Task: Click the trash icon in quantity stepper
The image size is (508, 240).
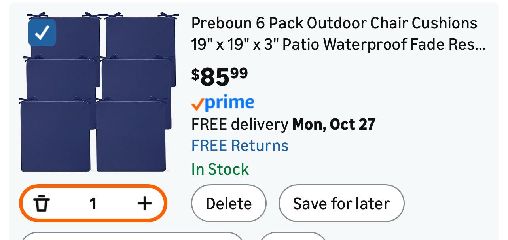Action: [x=41, y=204]
